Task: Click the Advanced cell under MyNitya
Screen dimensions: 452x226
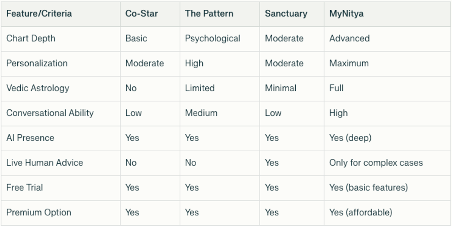Action: pos(350,39)
